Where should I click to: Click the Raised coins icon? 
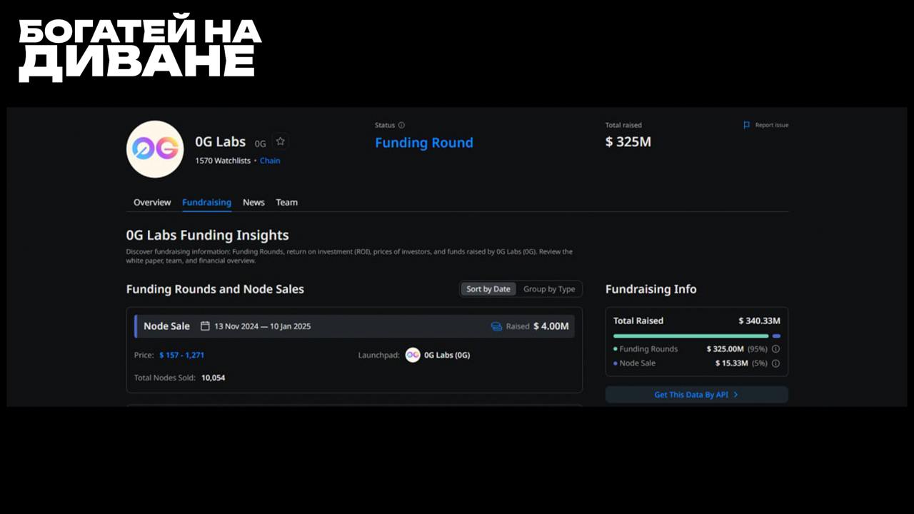click(496, 326)
